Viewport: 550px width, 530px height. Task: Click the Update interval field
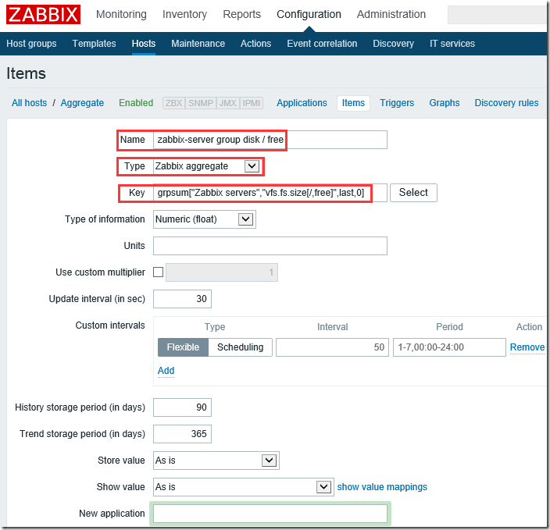point(182,299)
